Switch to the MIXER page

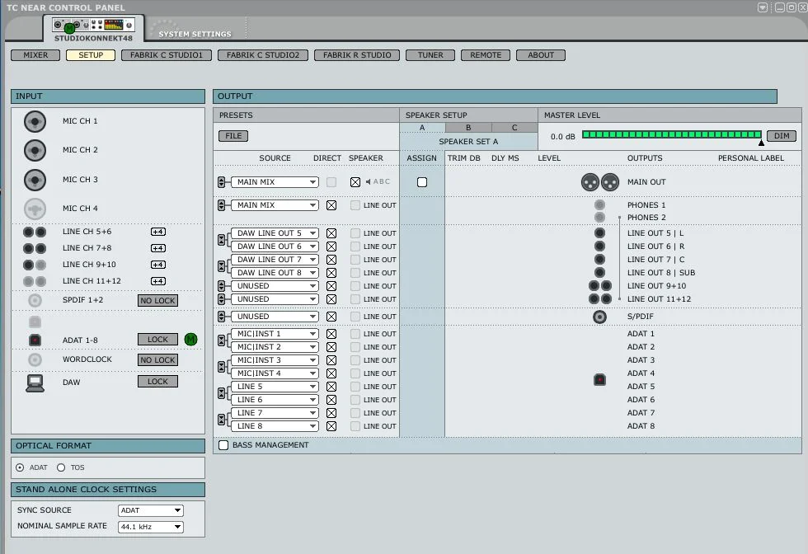point(35,55)
